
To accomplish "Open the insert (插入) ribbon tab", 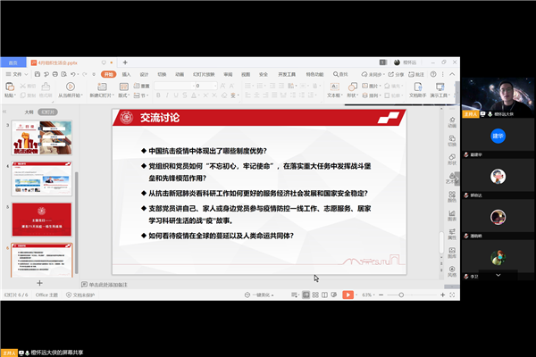I will point(126,75).
